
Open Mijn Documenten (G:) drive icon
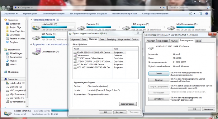pos(171,28)
